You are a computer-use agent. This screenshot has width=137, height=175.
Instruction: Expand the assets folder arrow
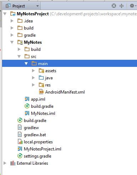pyautogui.click(x=33, y=71)
